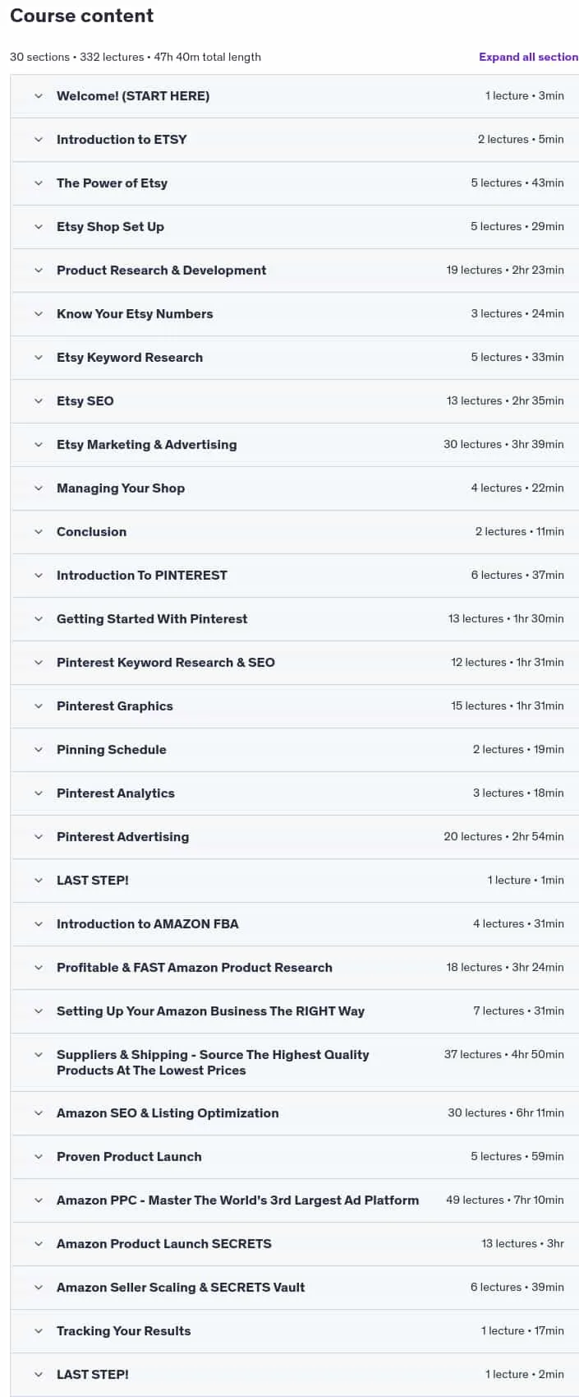The width and height of the screenshot is (579, 1397).
Task: Click the chevron next to 'Suppliers & Shipping' section
Action: pos(39,1055)
